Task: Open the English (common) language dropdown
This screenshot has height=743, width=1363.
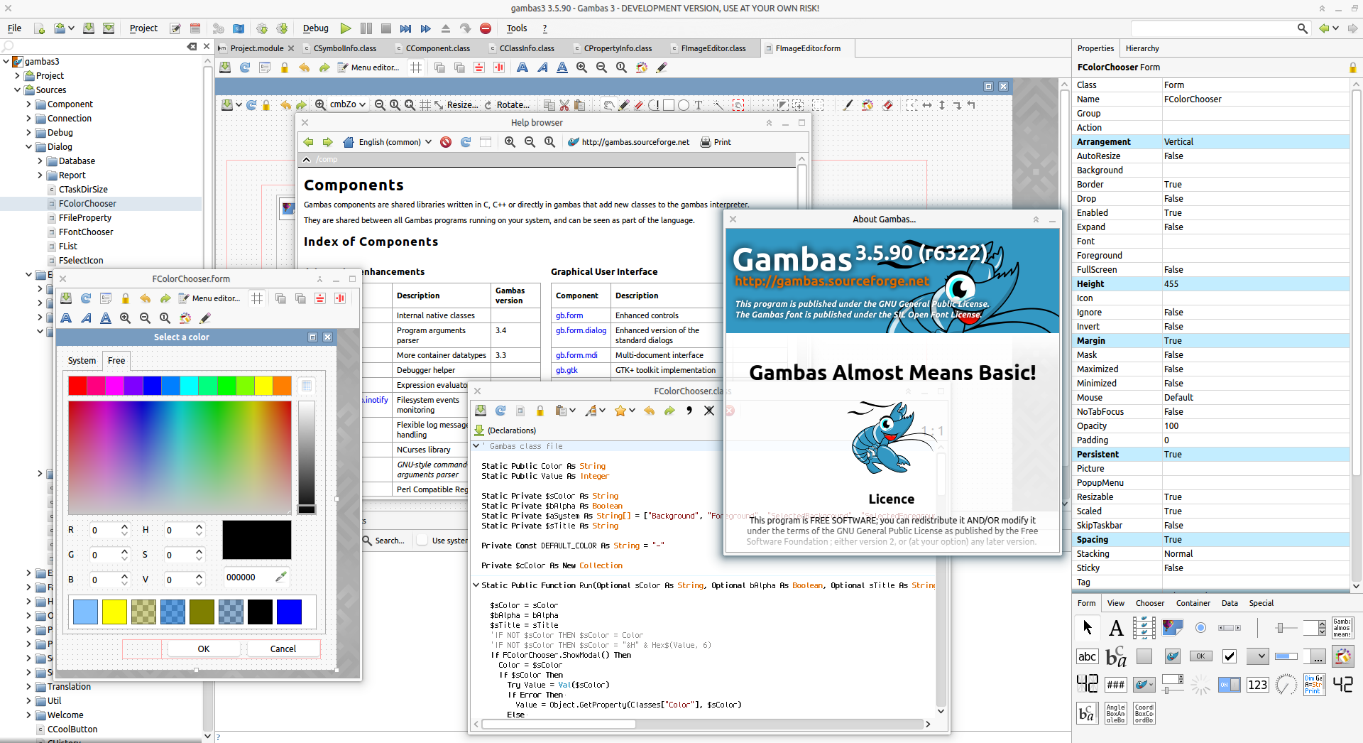Action: tap(395, 142)
